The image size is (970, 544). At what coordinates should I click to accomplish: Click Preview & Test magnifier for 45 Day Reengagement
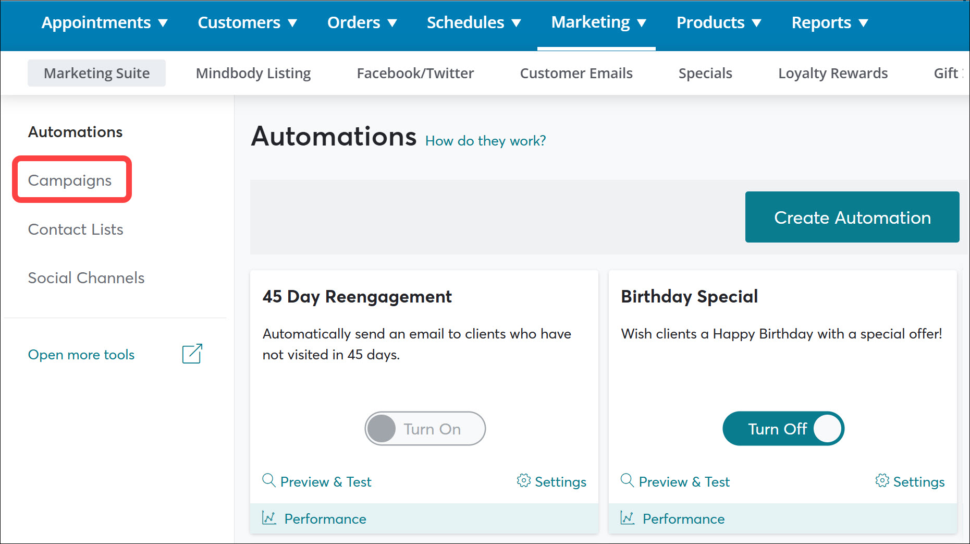point(268,480)
